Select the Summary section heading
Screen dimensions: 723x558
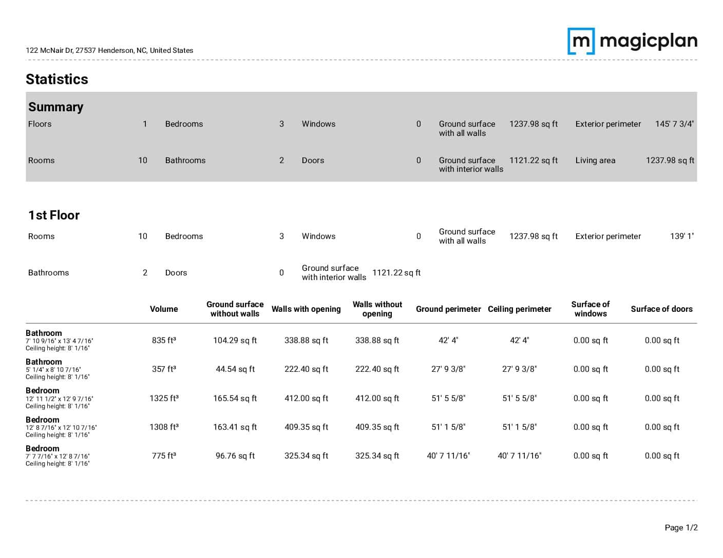coord(55,107)
